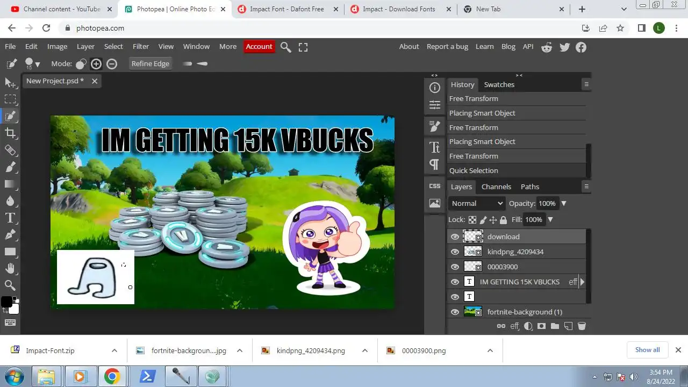Select the Brush tool
The height and width of the screenshot is (387, 688).
coord(10,167)
